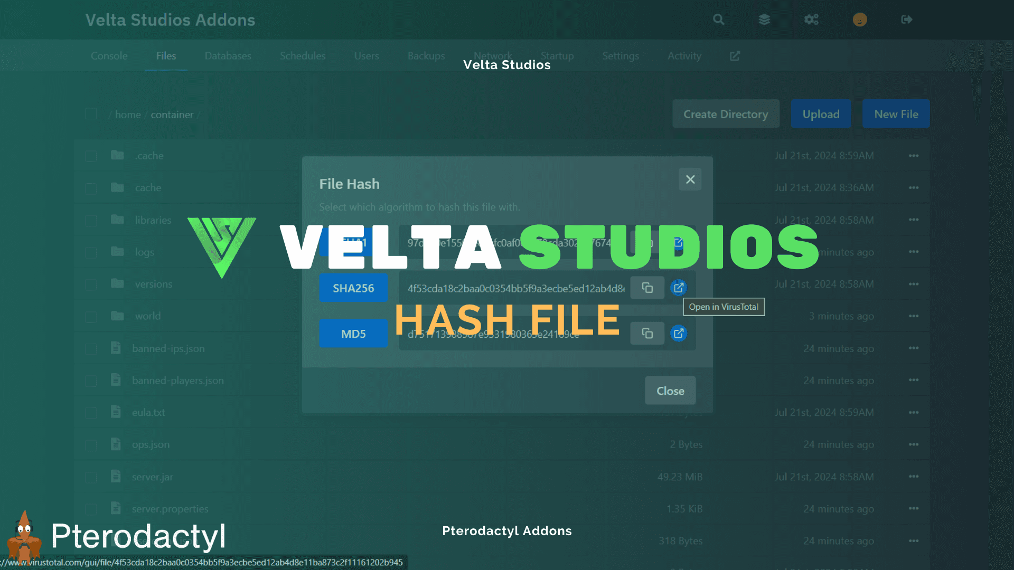Select the MD5 algorithm radio option
The height and width of the screenshot is (570, 1014).
coord(353,332)
